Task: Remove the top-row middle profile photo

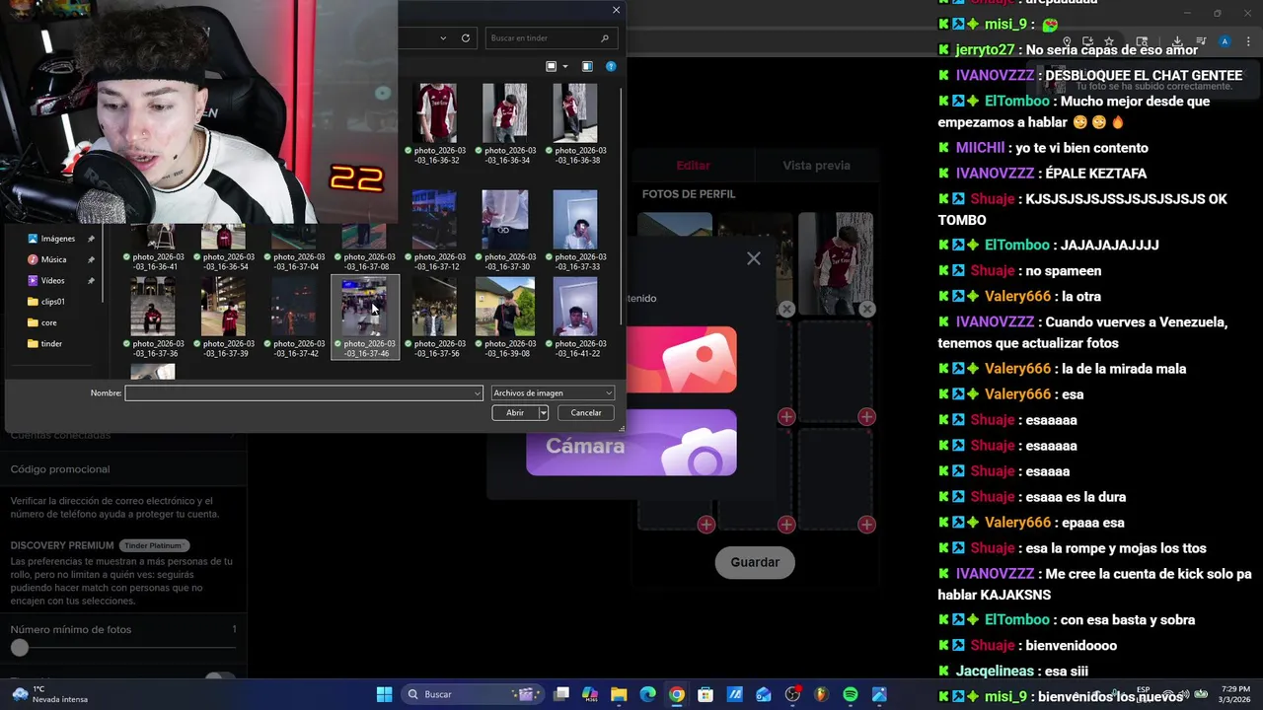Action: click(x=786, y=309)
